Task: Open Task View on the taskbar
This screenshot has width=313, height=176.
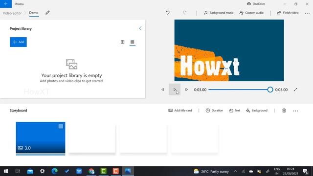Action: click(x=18, y=171)
